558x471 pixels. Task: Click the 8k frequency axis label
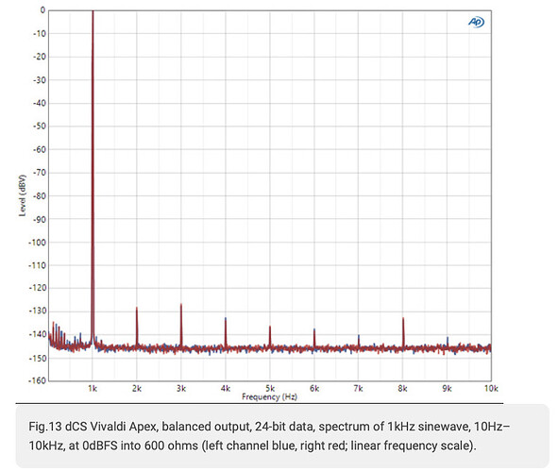[x=402, y=389]
